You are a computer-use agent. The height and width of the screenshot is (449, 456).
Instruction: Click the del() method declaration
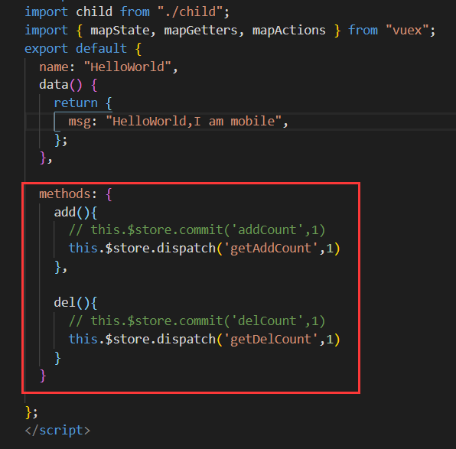[75, 303]
